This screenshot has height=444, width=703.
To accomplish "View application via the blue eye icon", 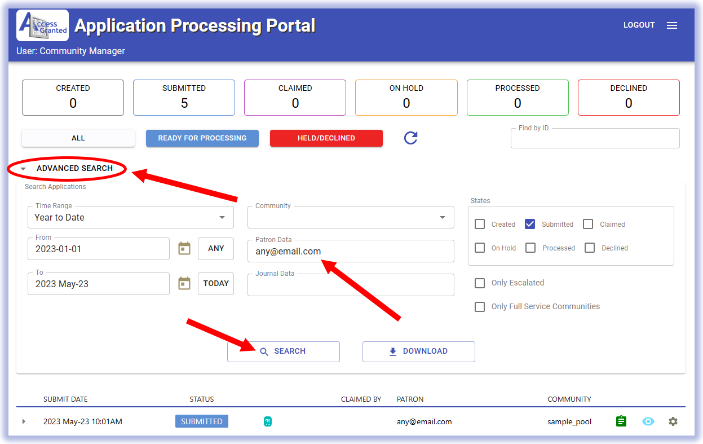I will click(x=648, y=421).
